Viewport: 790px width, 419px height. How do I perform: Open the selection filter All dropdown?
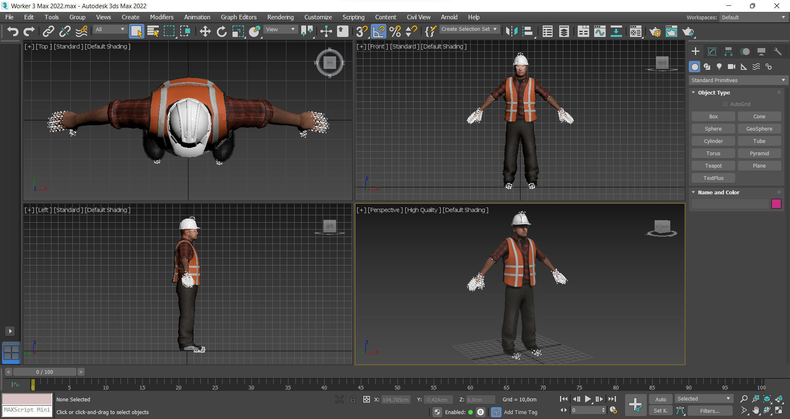click(109, 29)
